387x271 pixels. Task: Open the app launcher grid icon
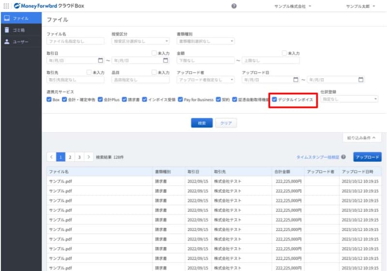(x=6, y=6)
